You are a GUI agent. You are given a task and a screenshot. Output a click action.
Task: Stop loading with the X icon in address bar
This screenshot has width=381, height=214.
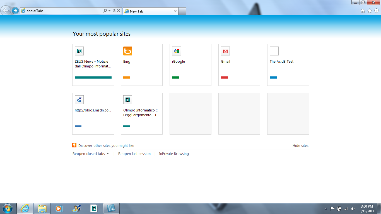(119, 11)
